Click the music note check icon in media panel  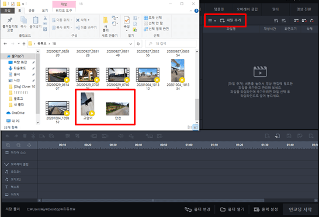coord(311,20)
